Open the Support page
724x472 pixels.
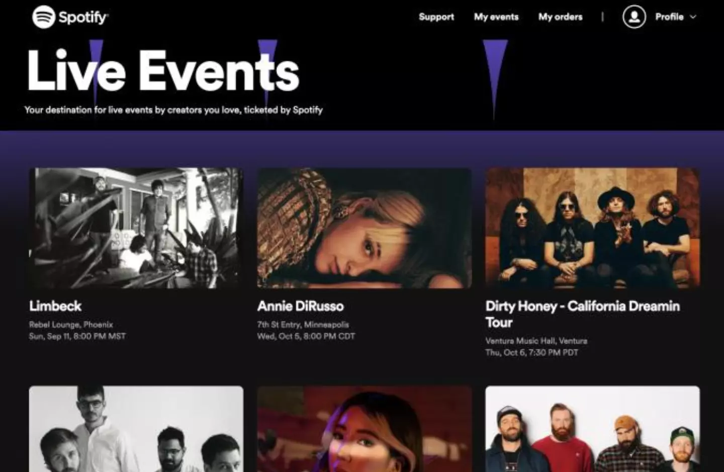point(436,17)
